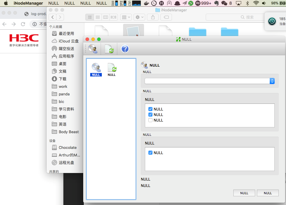Open the Apple menu
The height and width of the screenshot is (205, 286).
click(6, 3)
